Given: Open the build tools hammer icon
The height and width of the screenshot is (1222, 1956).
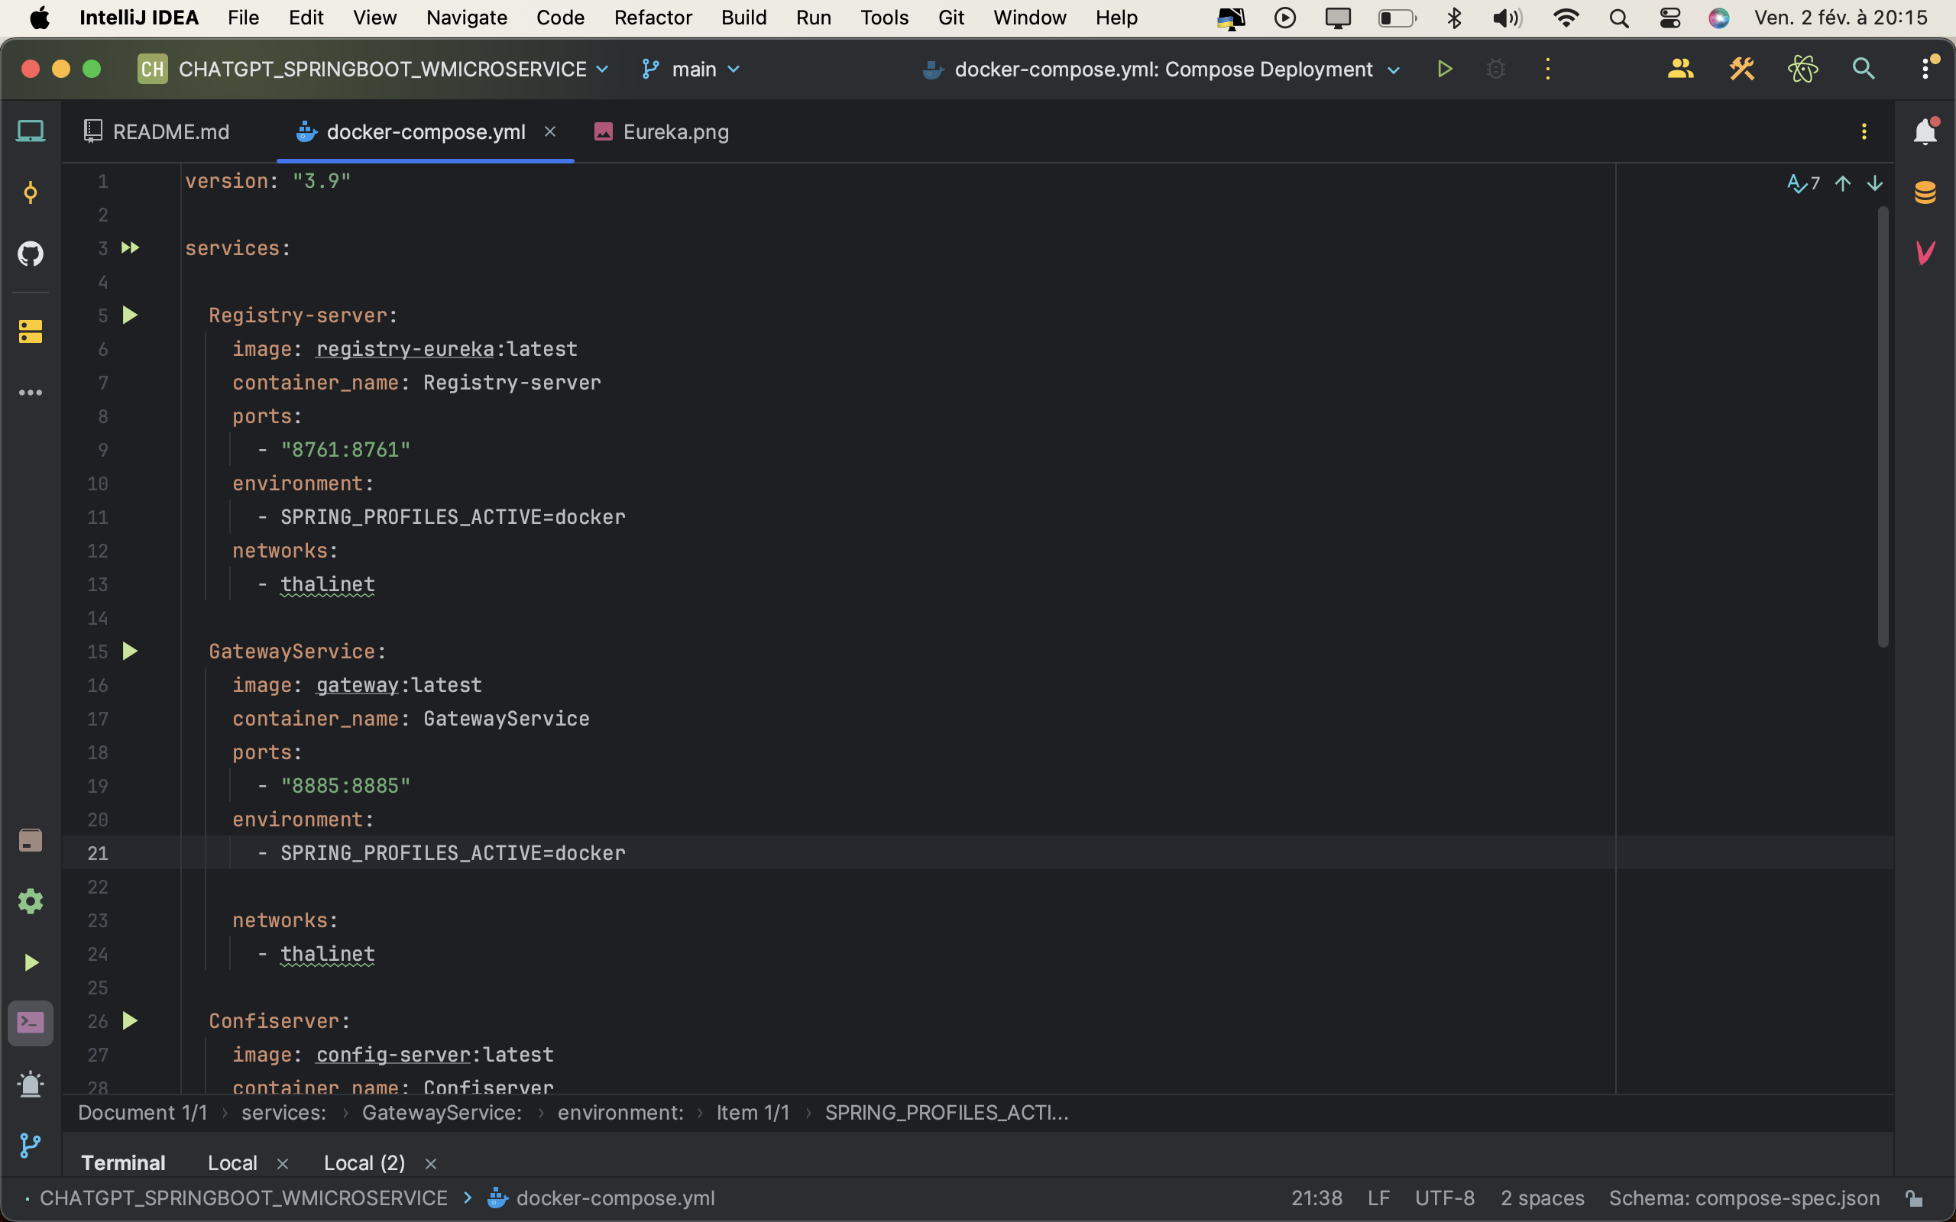Looking at the screenshot, I should click(x=1742, y=70).
